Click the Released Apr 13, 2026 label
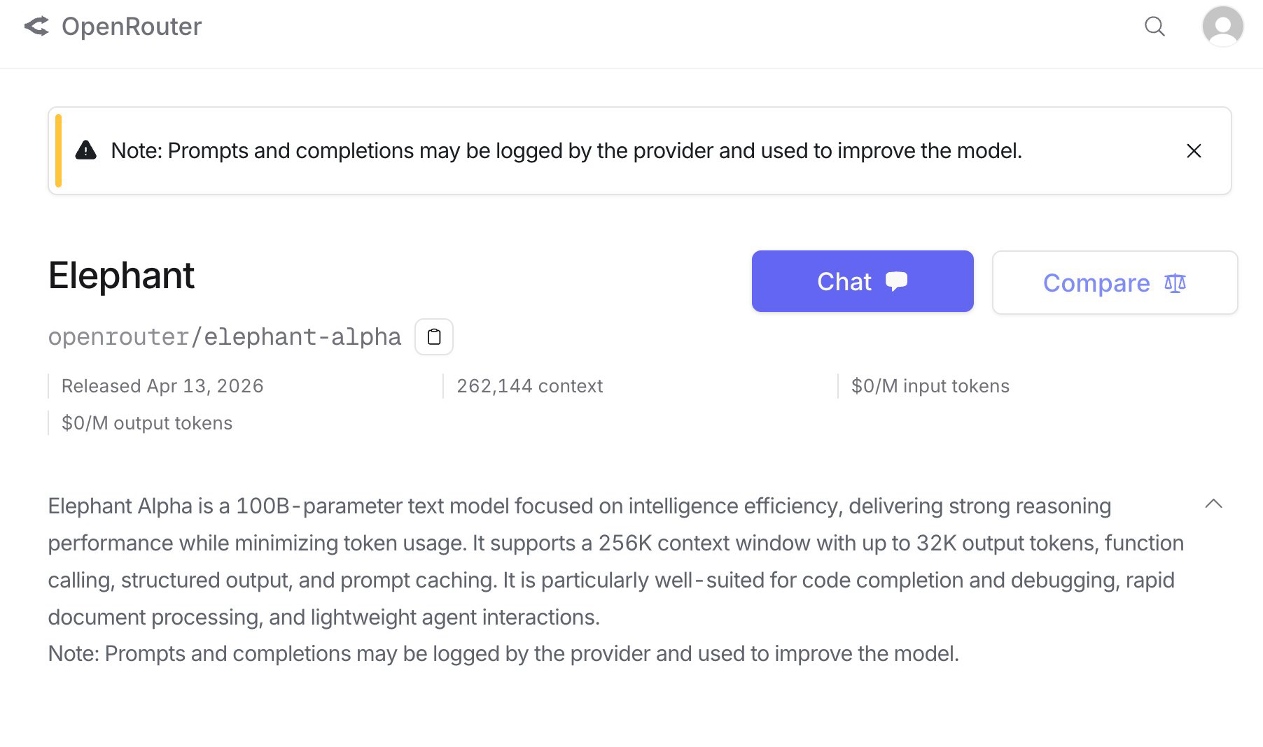 click(162, 386)
